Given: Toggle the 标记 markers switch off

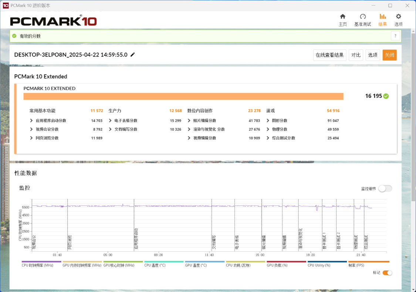Looking at the screenshot, I should [387, 273].
